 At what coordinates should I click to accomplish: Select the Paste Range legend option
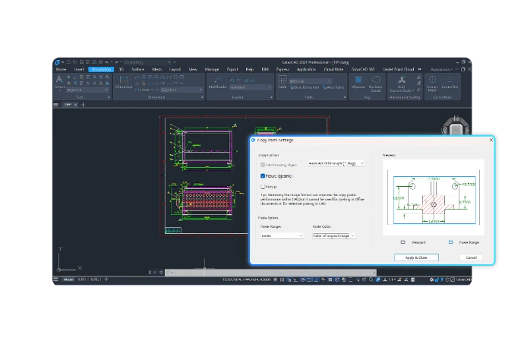coord(464,242)
